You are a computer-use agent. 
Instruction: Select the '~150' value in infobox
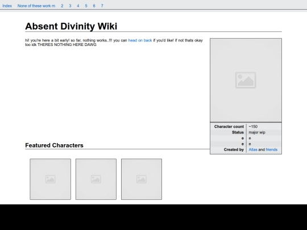253,127
